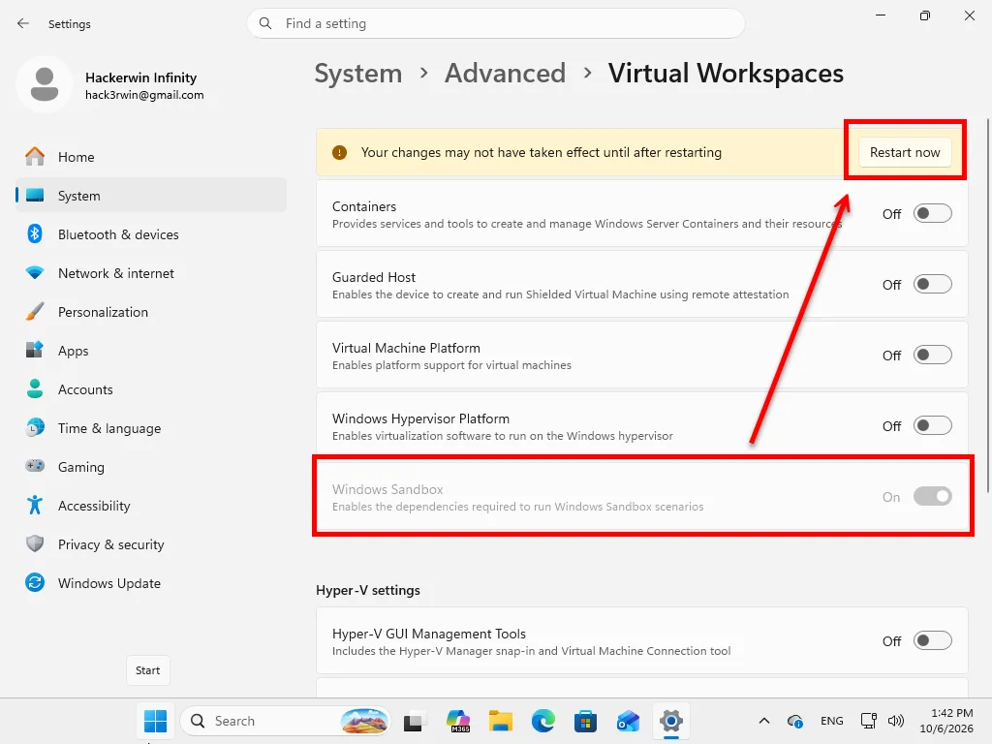
Task: Click the Start tooltip button
Action: [147, 670]
